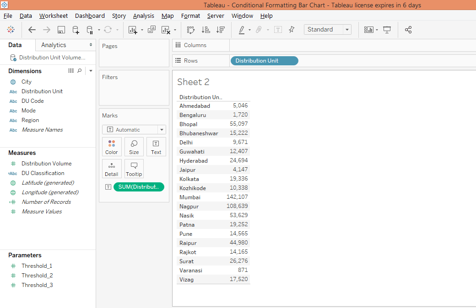
Task: Click the search icon in Dimensions
Action: click(80, 71)
